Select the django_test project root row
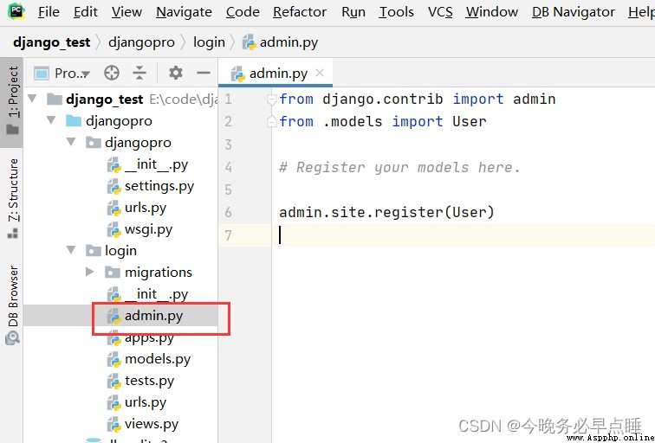Image resolution: width=655 pixels, height=443 pixels. point(120,100)
